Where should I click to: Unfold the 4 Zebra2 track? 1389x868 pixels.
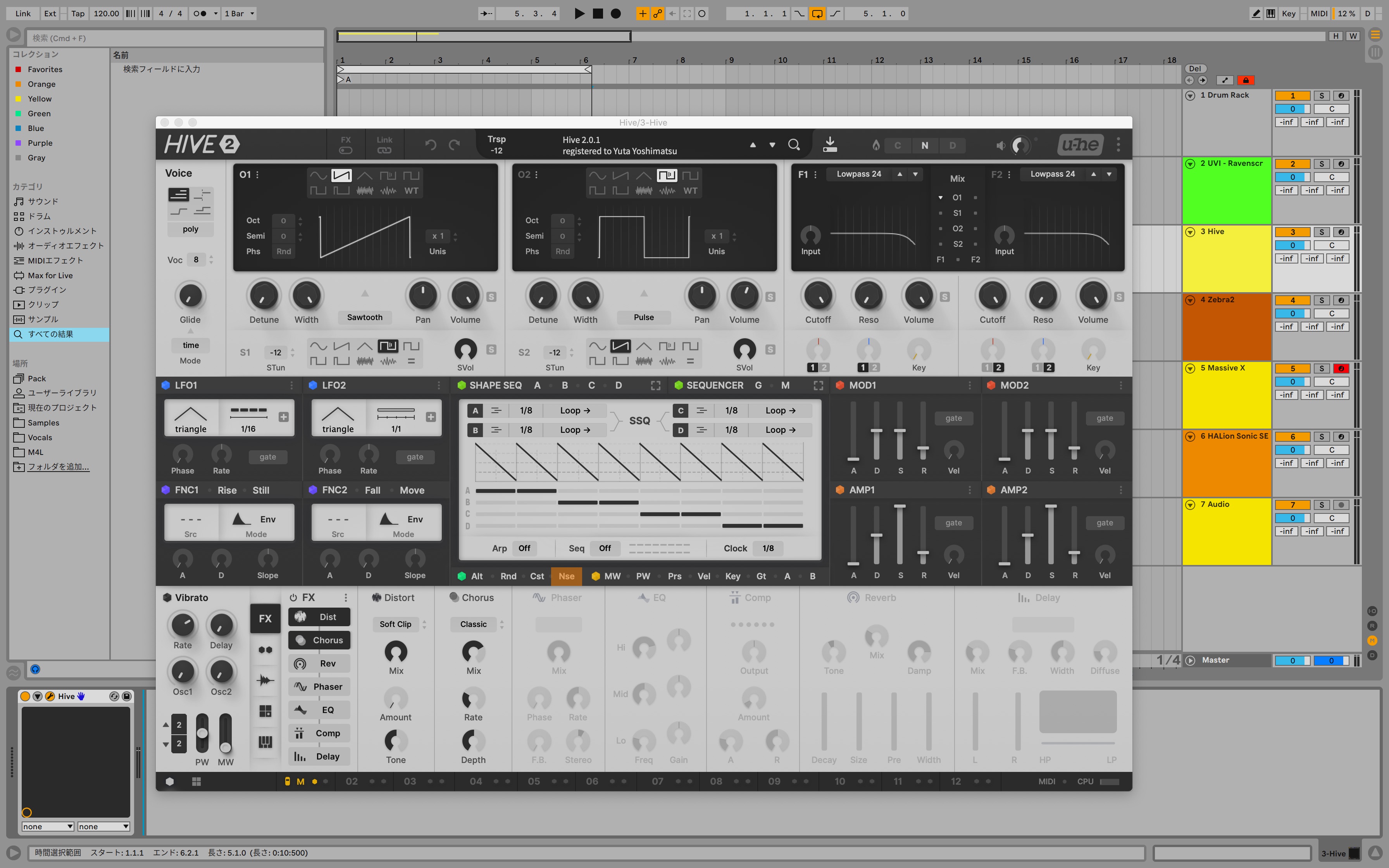[1191, 300]
